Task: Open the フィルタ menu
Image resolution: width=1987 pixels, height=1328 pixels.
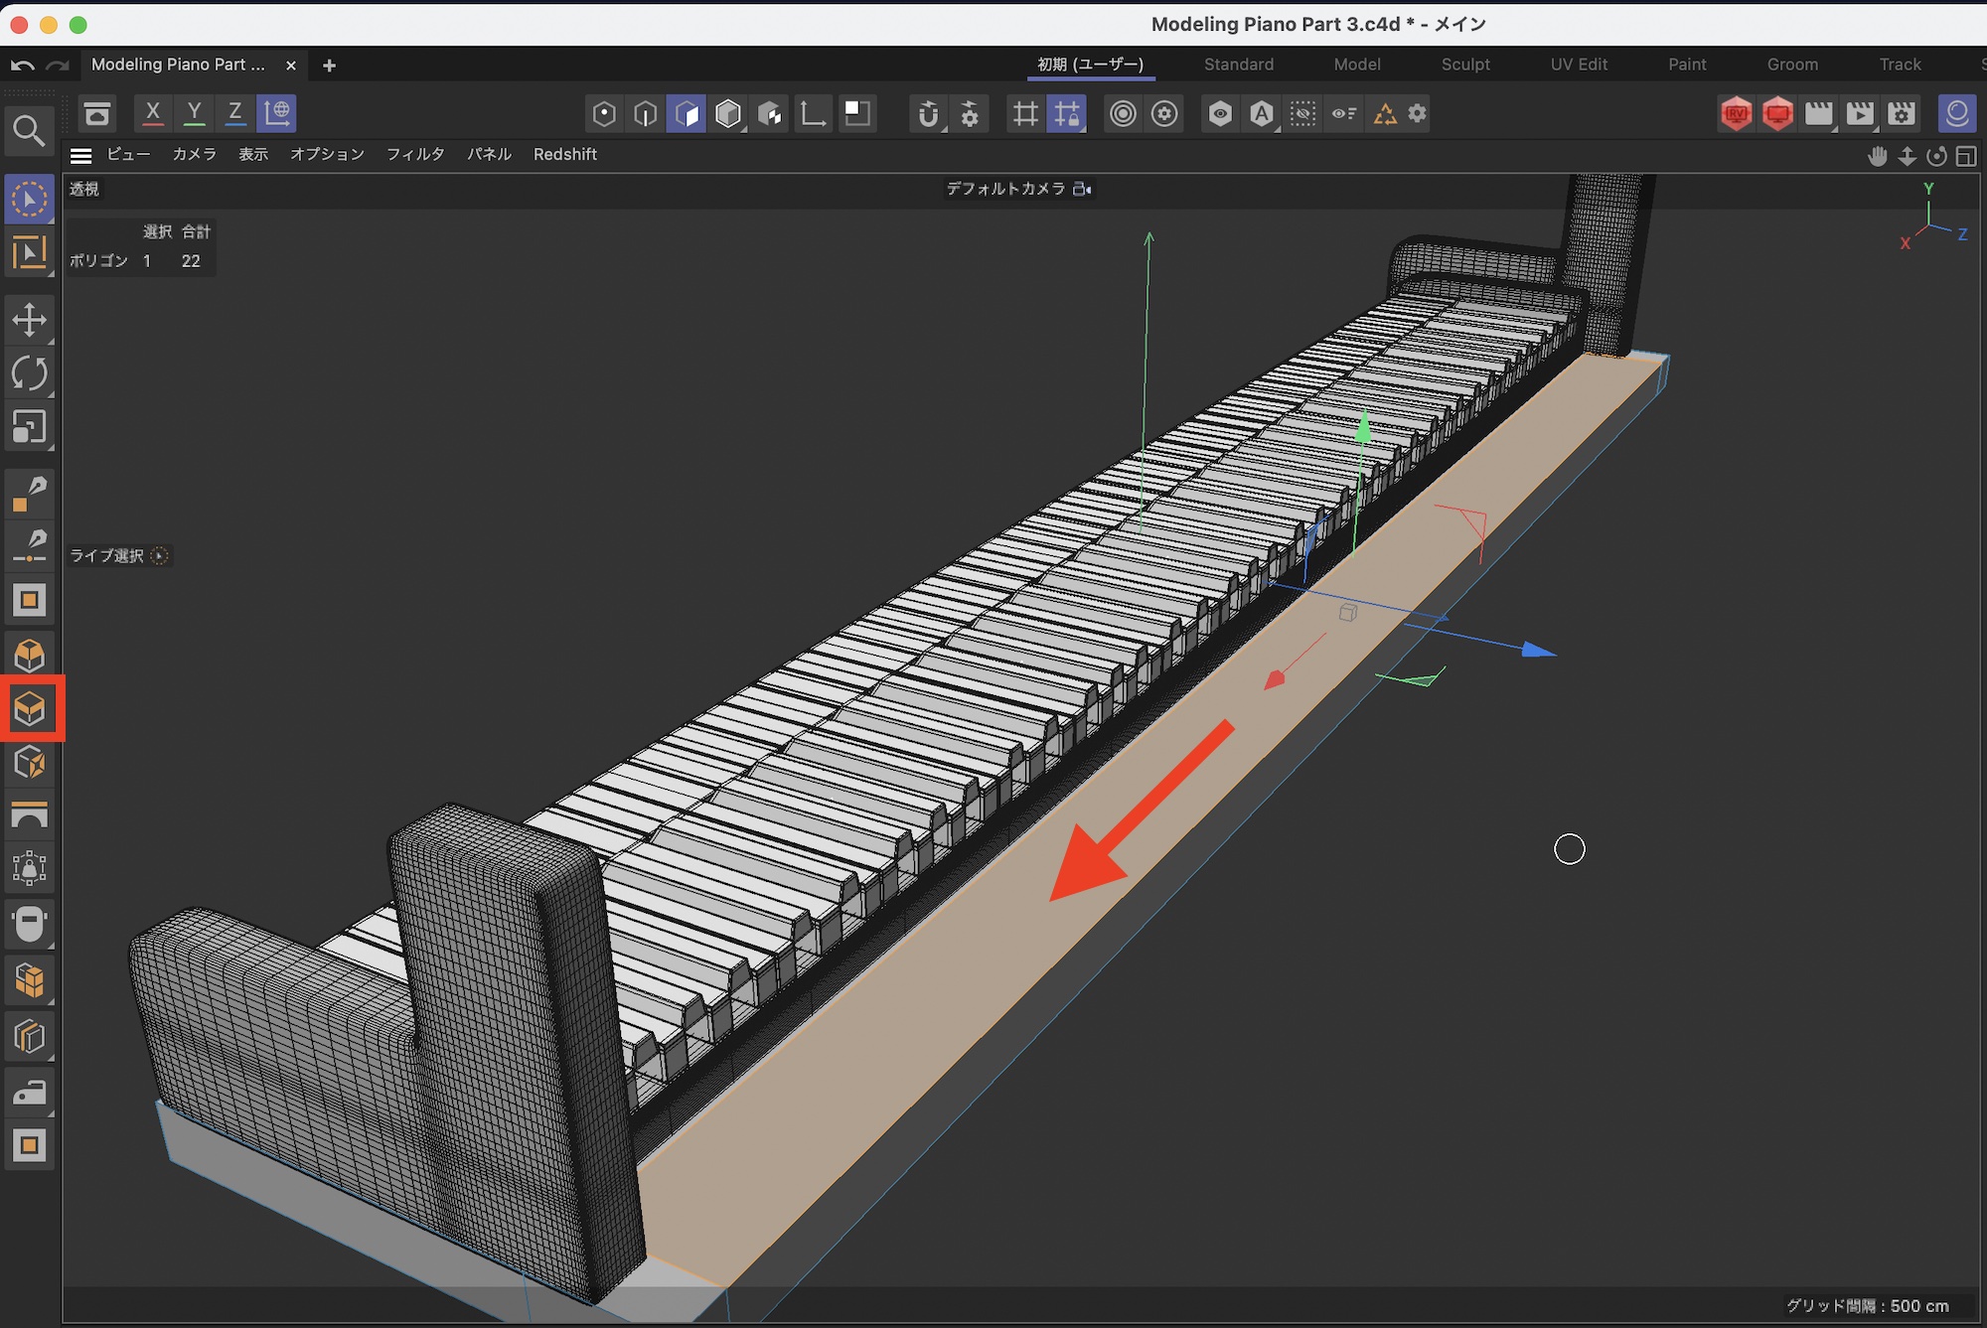Action: coord(414,154)
